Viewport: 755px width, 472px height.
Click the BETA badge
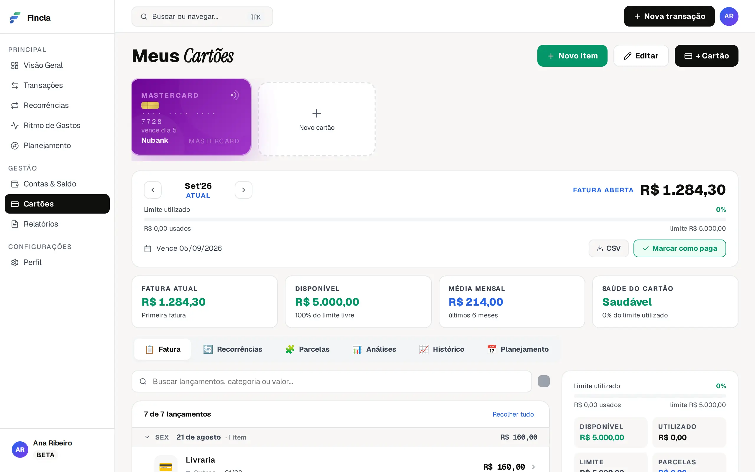(45, 455)
